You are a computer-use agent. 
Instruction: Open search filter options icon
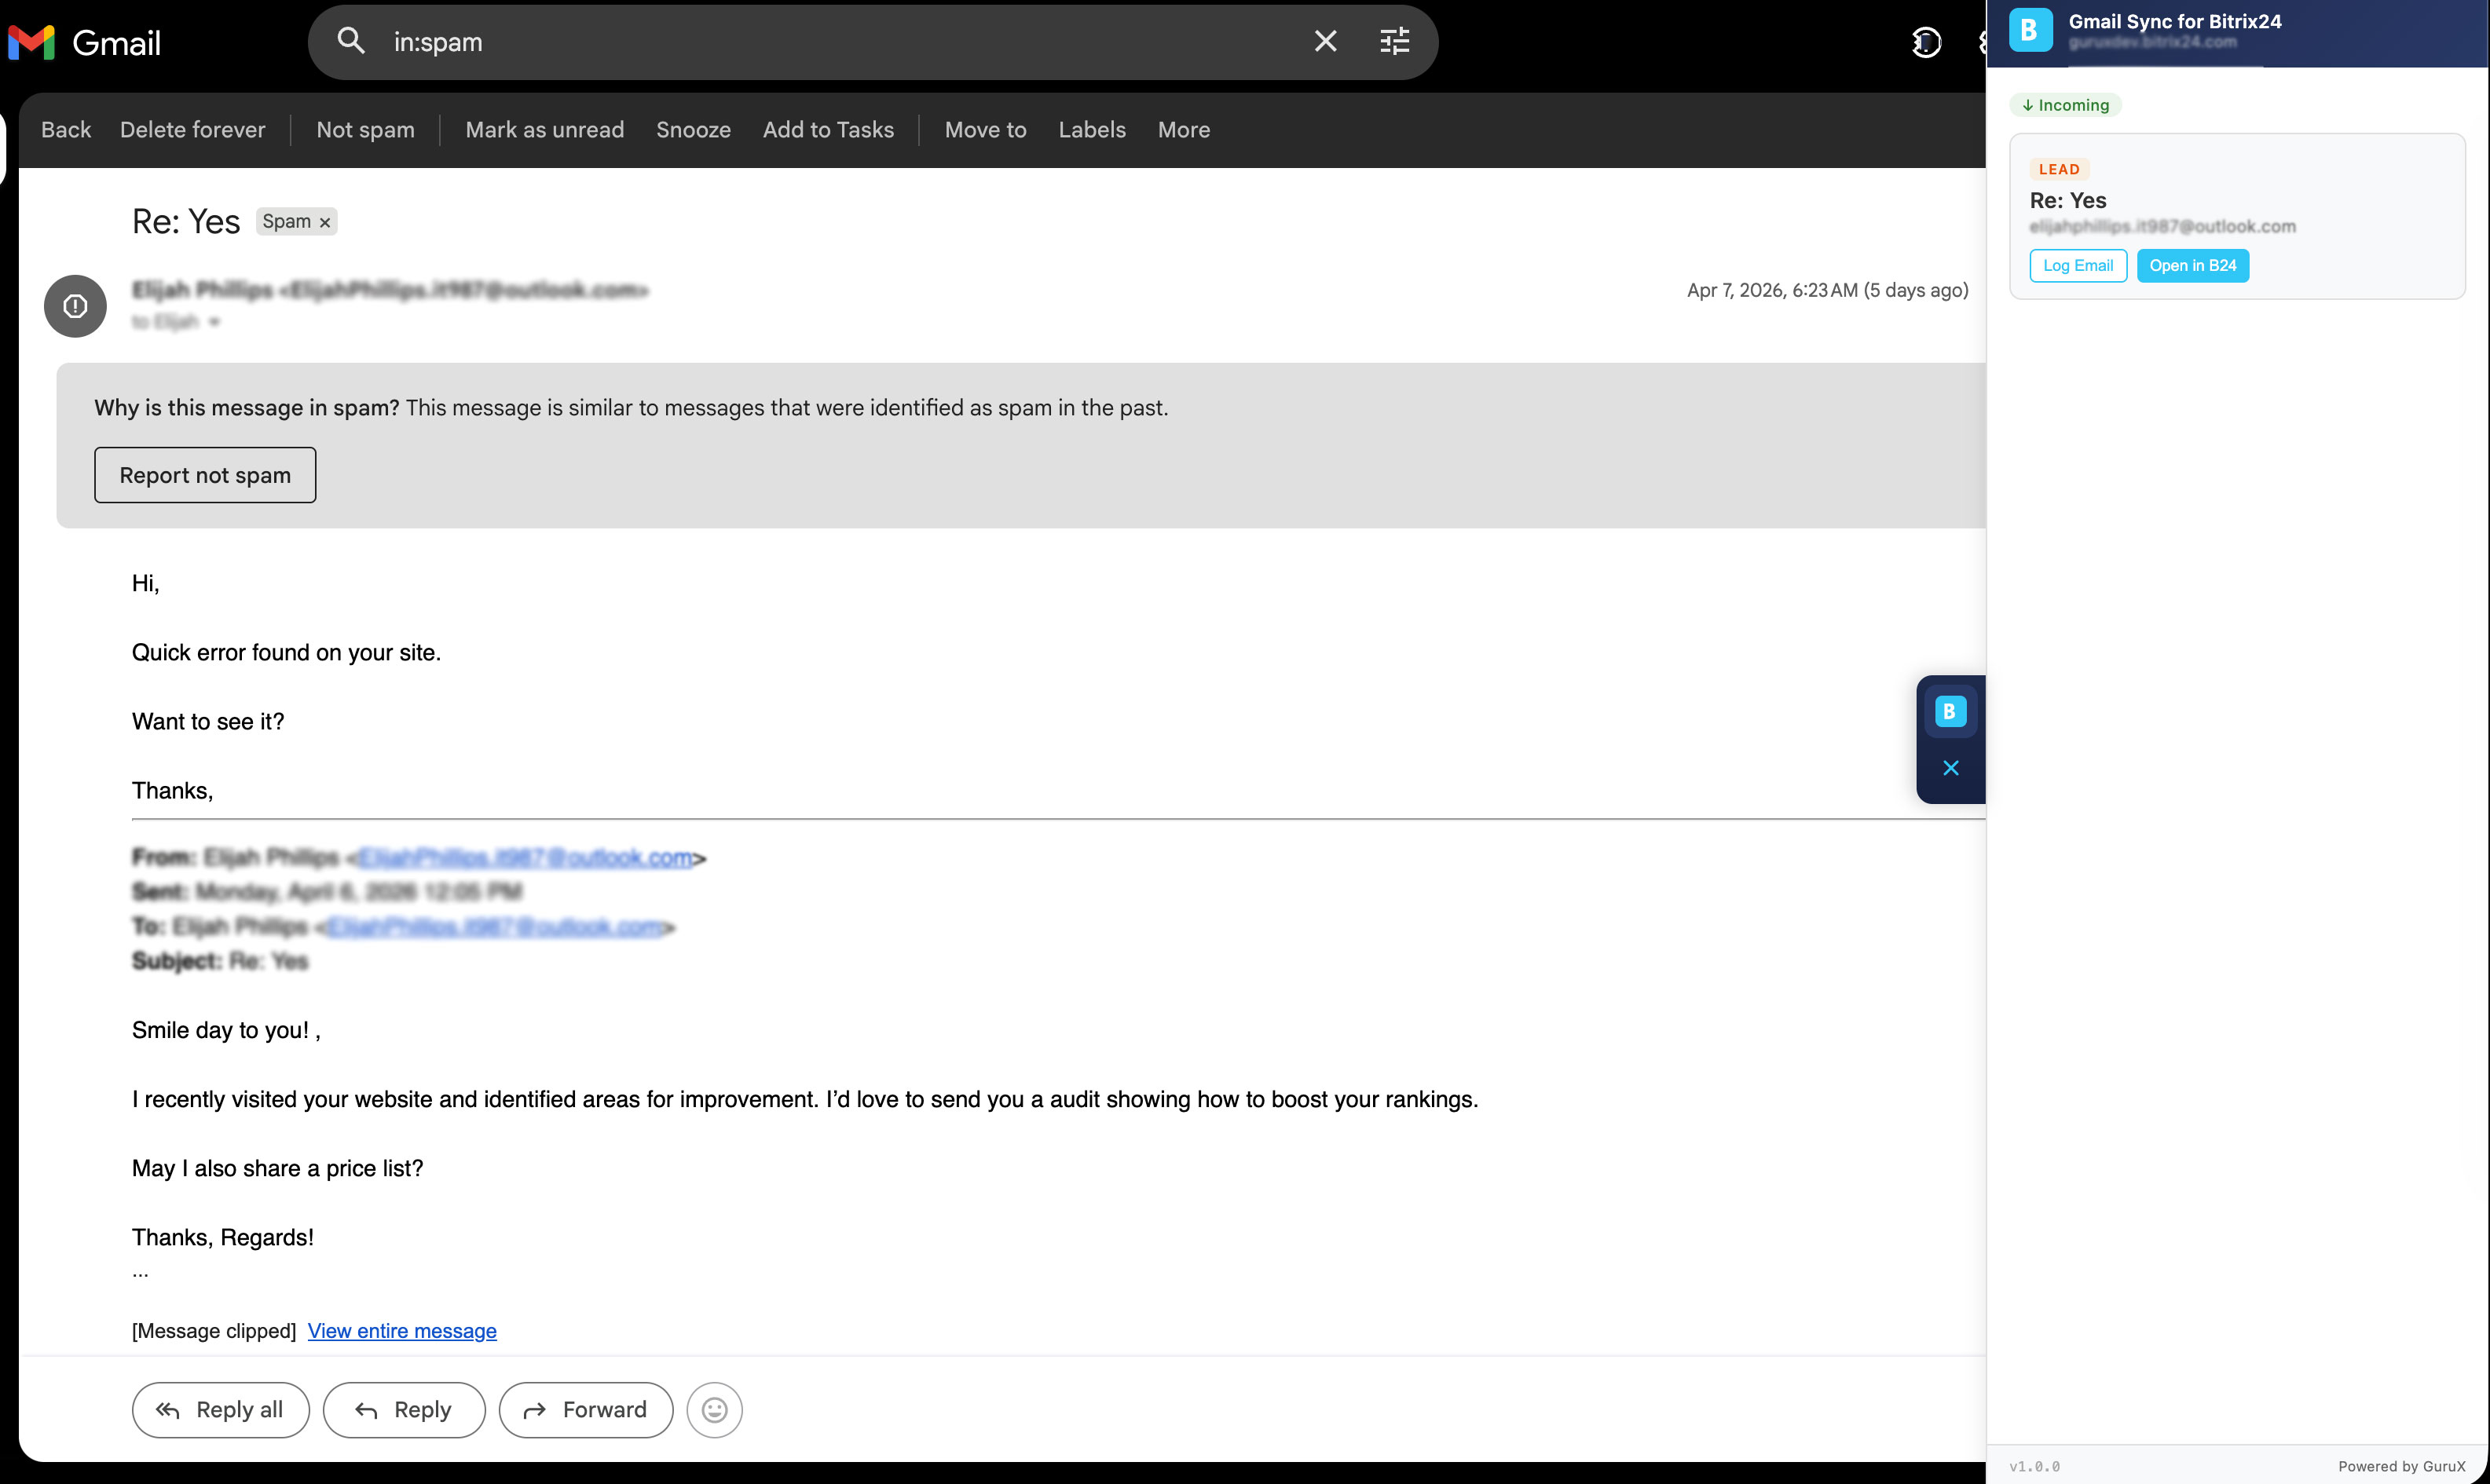[x=1394, y=41]
